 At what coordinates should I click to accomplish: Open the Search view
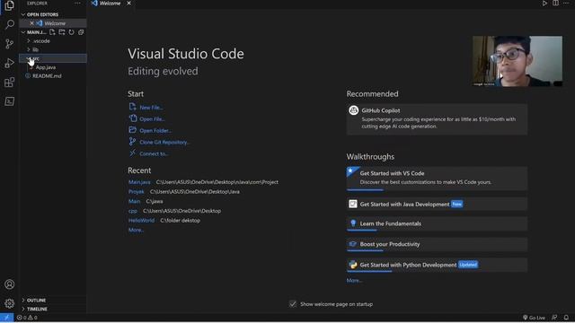click(10, 24)
